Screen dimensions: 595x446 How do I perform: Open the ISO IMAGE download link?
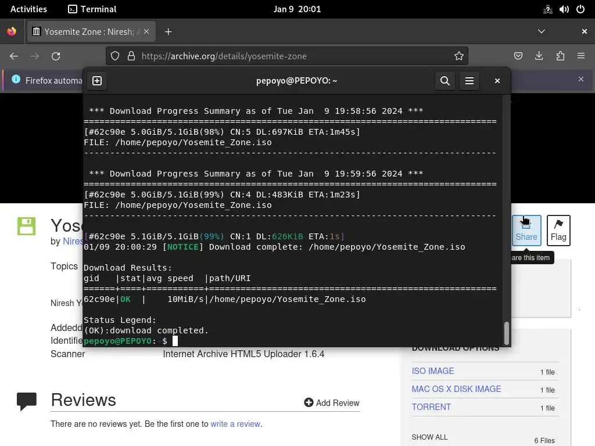pyautogui.click(x=432, y=371)
